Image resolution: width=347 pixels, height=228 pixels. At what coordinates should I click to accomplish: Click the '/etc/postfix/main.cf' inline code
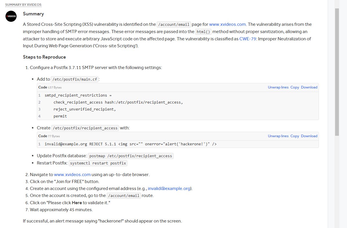coord(75,79)
